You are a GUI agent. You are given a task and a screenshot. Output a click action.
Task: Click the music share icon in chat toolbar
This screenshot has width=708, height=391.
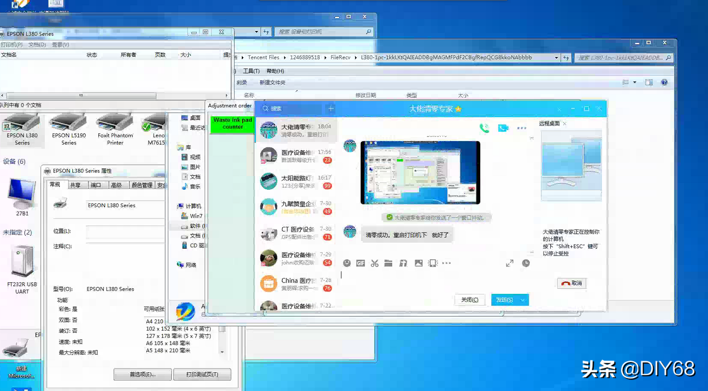click(403, 263)
